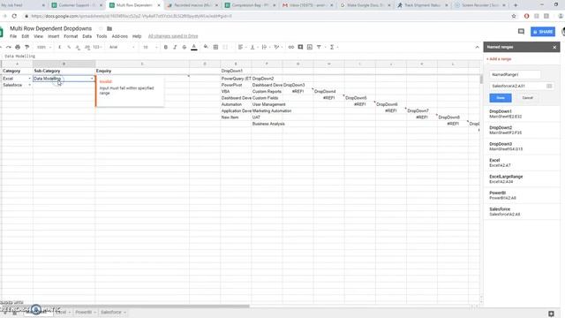Open the Edit menu
Viewport: 565px width, 318px height.
(x=25, y=36)
